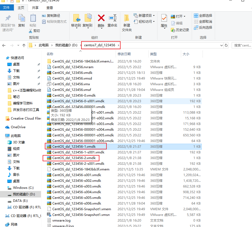Screen dimensions: 252x227
Task: Open the Copy to (复制到) menu
Action: pyautogui.click(x=87, y=21)
